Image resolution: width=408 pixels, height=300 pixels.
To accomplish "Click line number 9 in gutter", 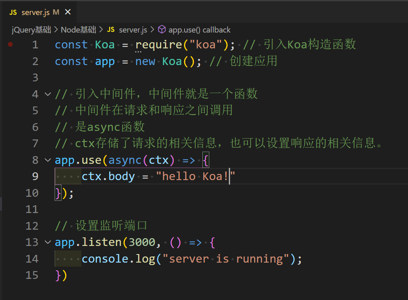I will (x=35, y=176).
